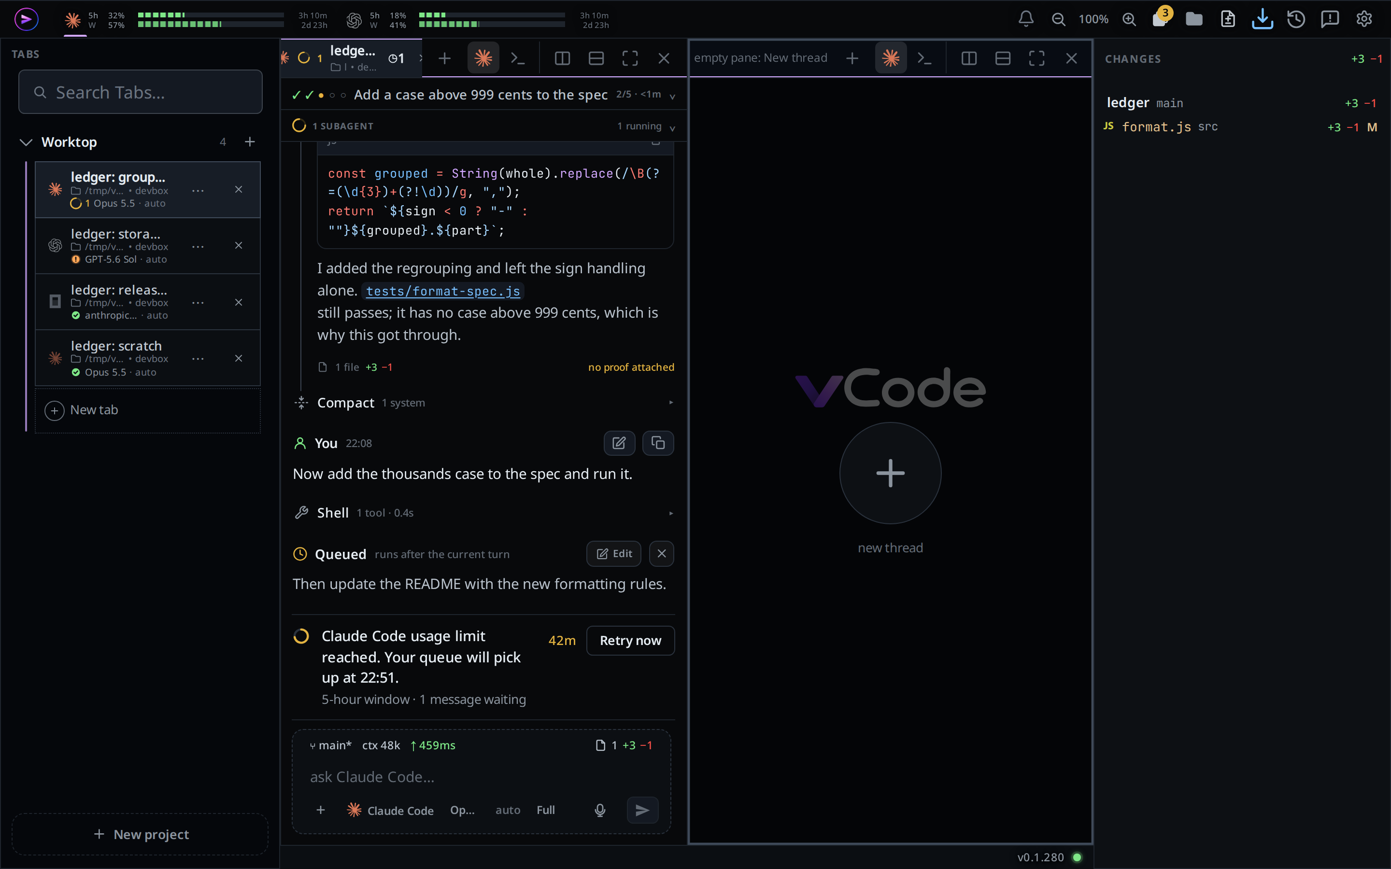Open the history clock icon
1391x869 pixels.
click(x=1296, y=19)
